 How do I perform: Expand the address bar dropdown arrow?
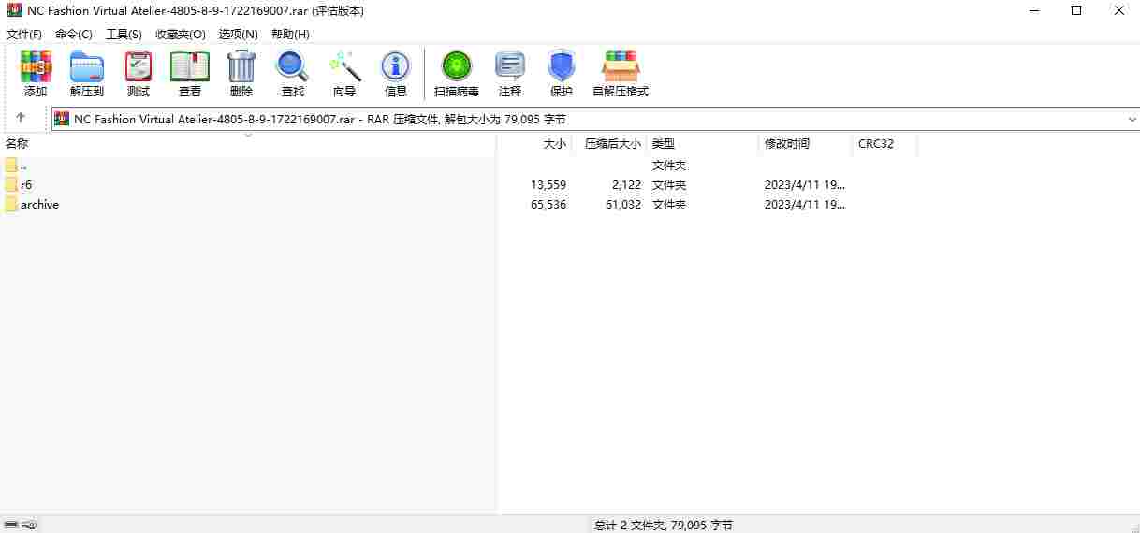point(1132,120)
